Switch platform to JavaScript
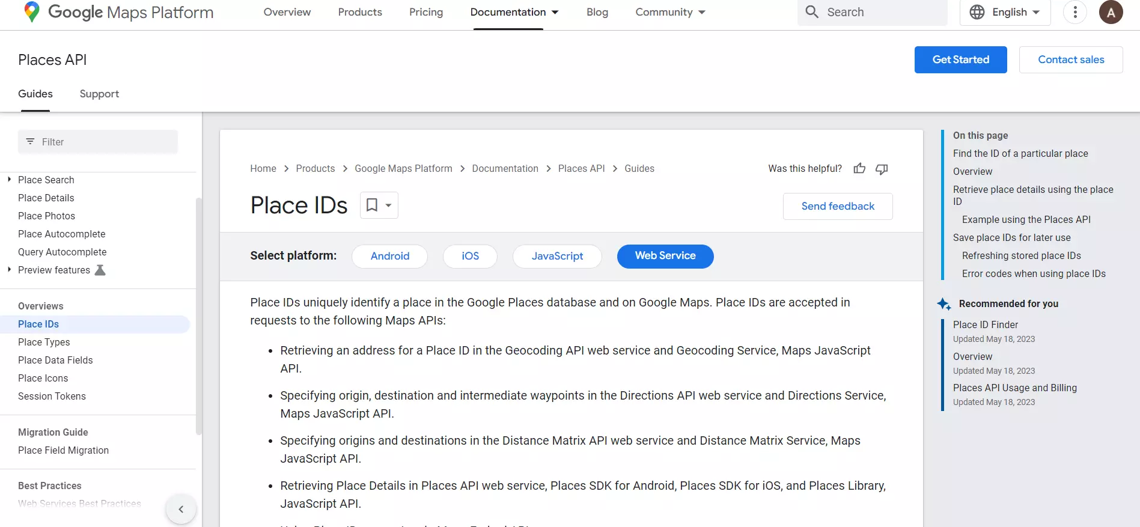This screenshot has height=527, width=1140. pyautogui.click(x=557, y=256)
